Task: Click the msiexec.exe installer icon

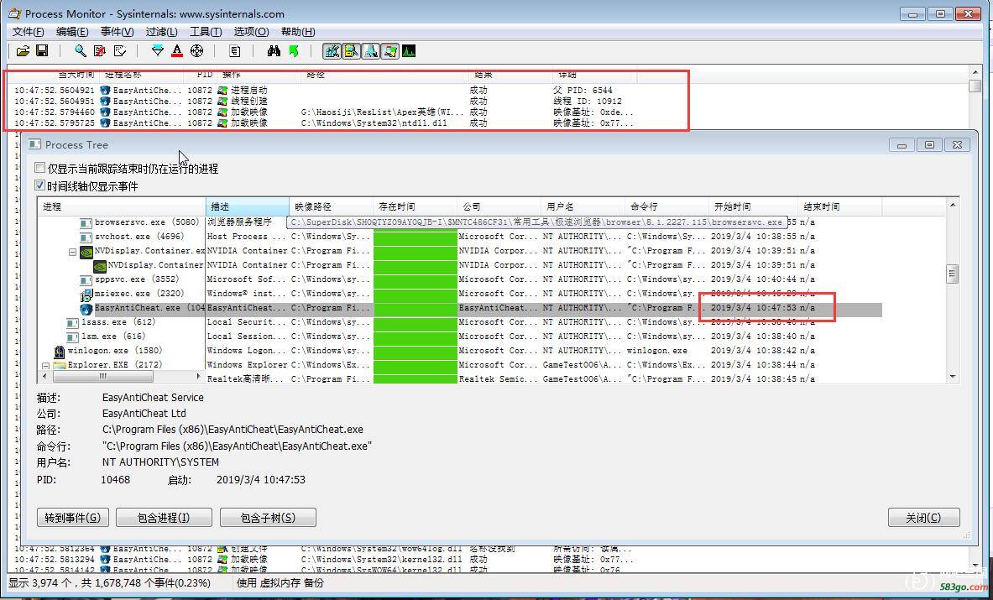Action: pyautogui.click(x=86, y=294)
